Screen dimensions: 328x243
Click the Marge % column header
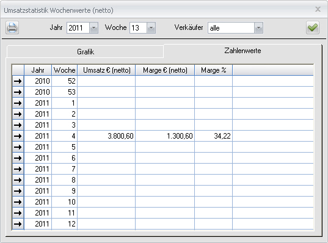pos(214,70)
